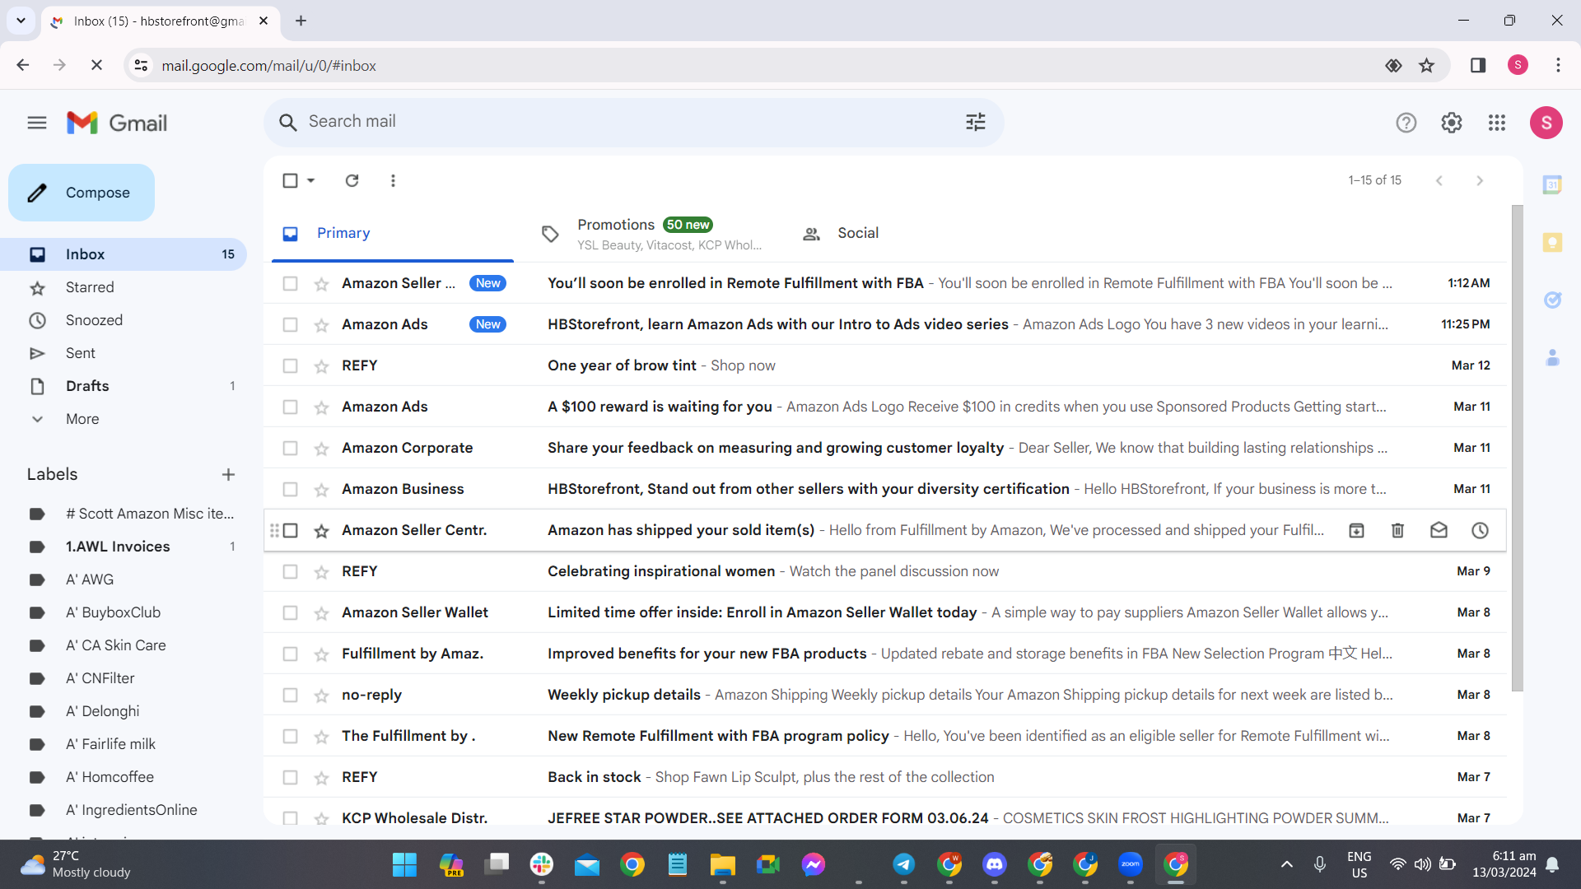Image resolution: width=1581 pixels, height=889 pixels.
Task: Refresh the inbox
Action: 352,180
